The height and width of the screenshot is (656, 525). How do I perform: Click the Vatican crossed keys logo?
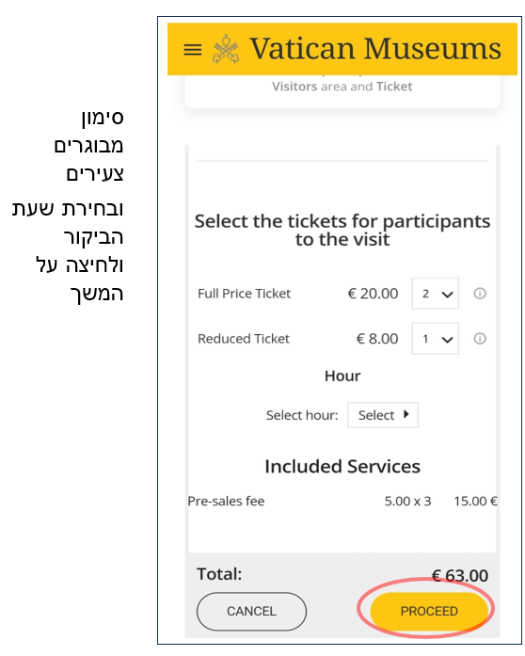226,49
